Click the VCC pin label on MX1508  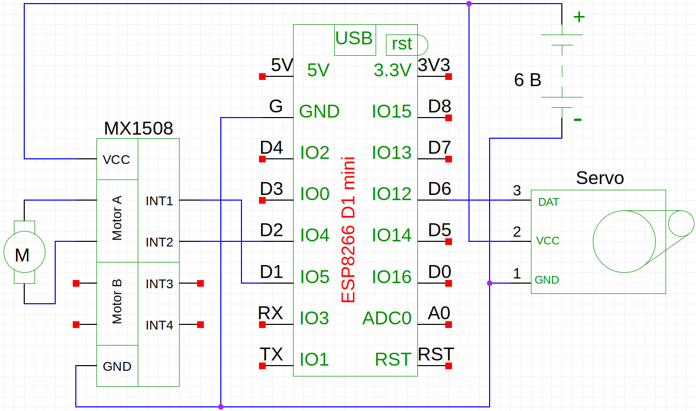tap(117, 160)
